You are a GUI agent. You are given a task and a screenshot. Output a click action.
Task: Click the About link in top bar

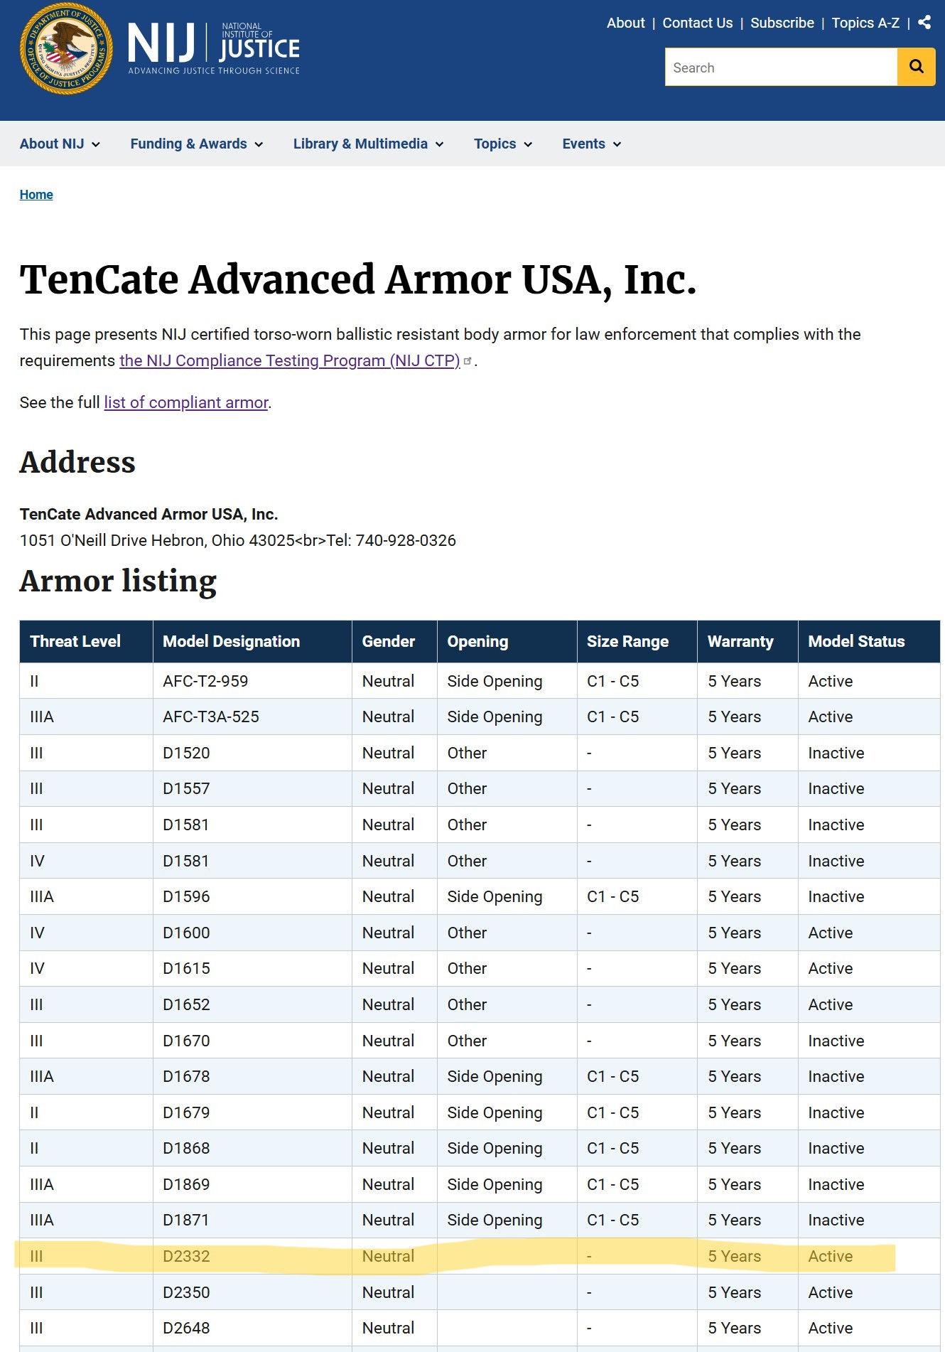point(625,23)
